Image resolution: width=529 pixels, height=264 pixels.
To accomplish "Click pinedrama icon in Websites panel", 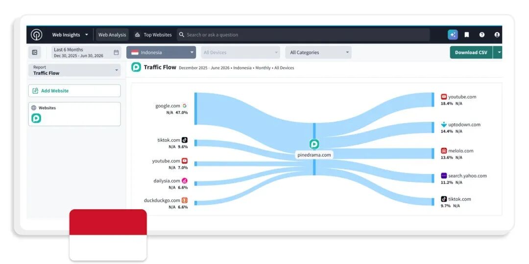I will click(x=36, y=118).
